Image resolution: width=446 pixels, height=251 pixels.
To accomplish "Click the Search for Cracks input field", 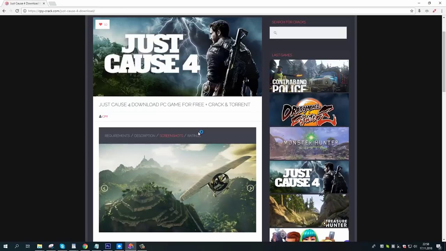I will coord(308,33).
